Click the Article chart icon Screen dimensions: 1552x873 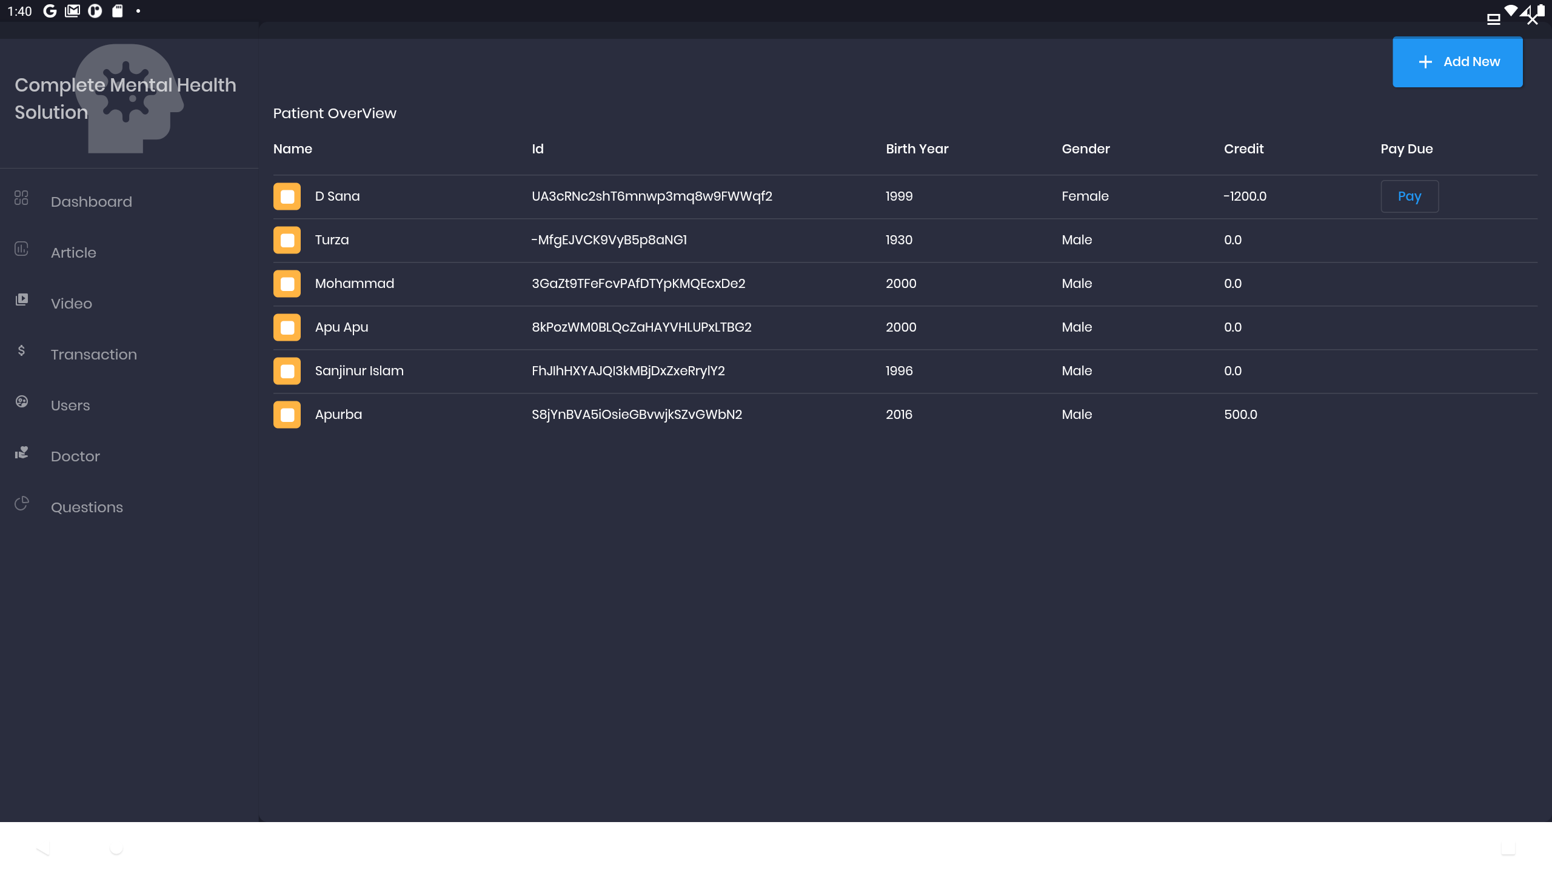(x=21, y=249)
